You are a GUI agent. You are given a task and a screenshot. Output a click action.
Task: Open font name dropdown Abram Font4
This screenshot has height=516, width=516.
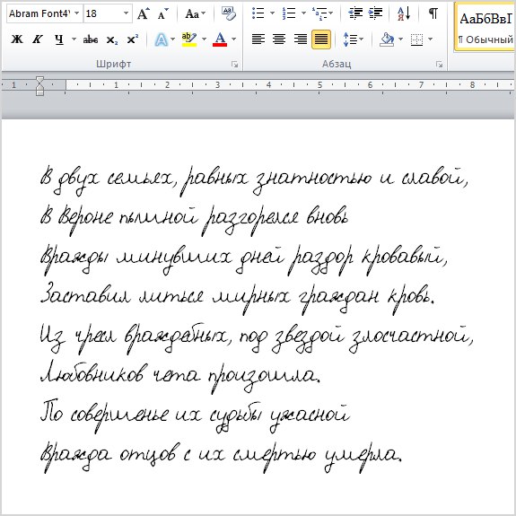pos(77,13)
